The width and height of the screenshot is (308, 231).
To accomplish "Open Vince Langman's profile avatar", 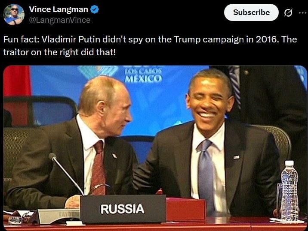I will 14,15.
